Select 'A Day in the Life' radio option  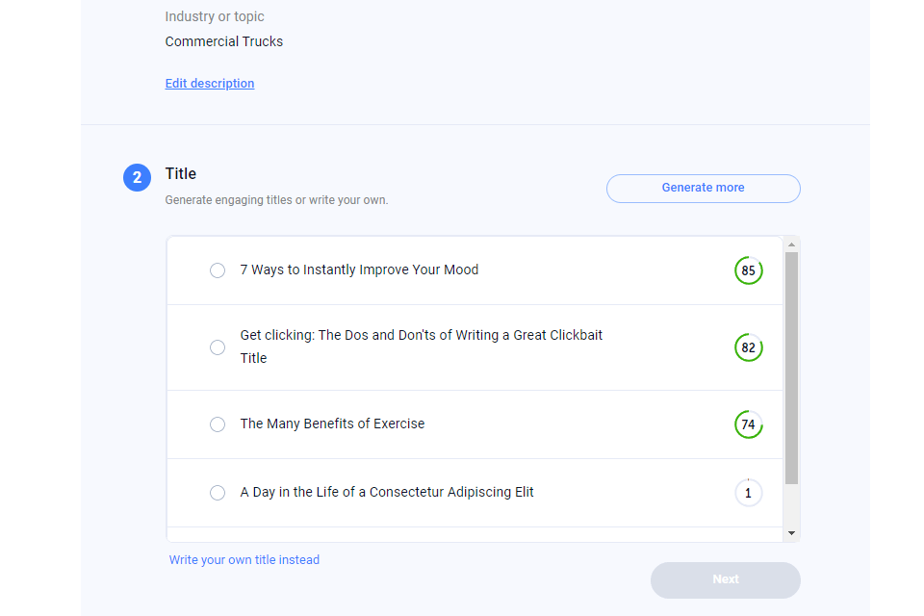pos(218,493)
